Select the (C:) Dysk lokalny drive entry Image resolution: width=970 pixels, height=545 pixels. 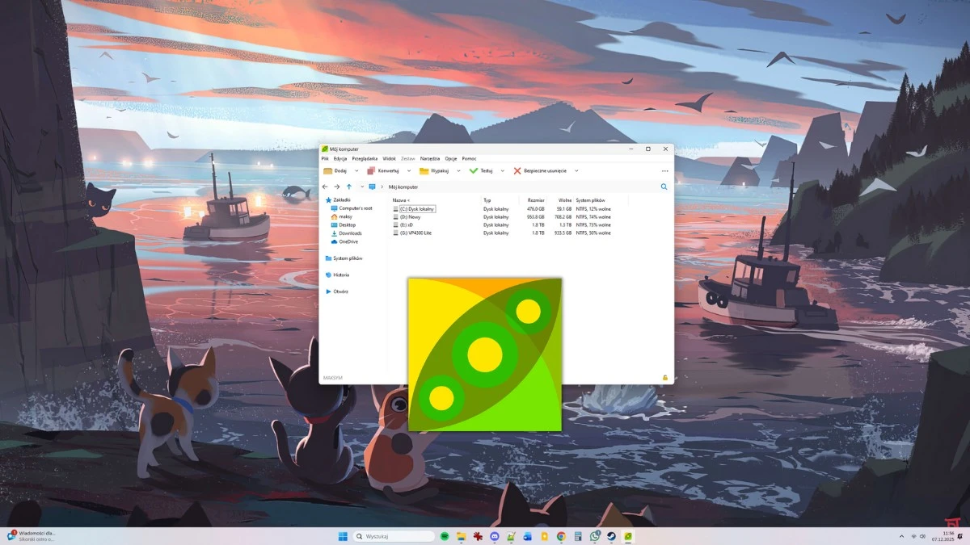417,208
